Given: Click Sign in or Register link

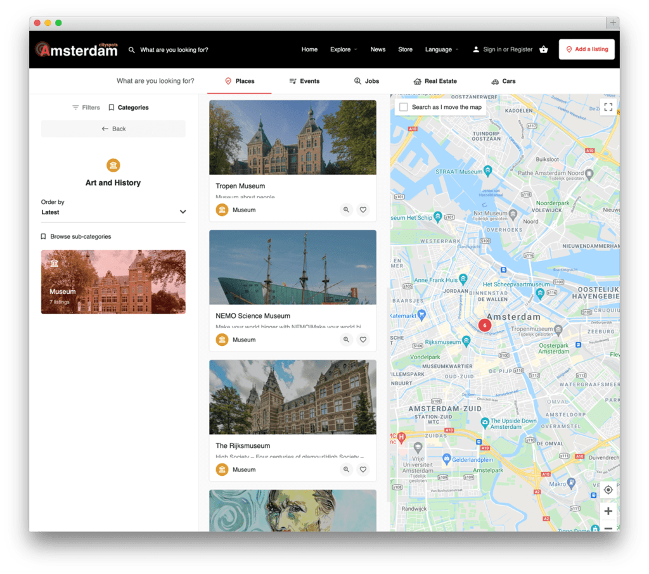Looking at the screenshot, I should [508, 49].
